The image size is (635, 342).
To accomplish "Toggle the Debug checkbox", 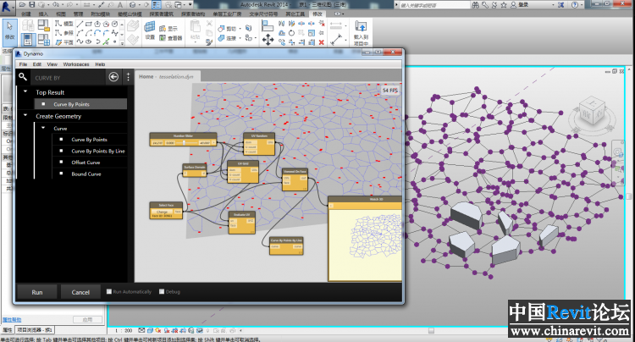I will (162, 292).
